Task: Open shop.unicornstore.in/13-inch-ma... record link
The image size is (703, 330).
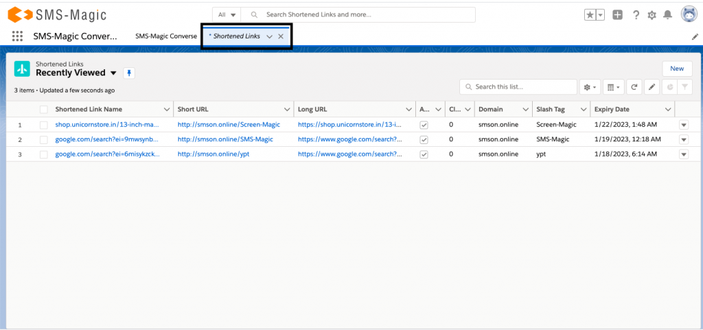Action: pyautogui.click(x=107, y=124)
